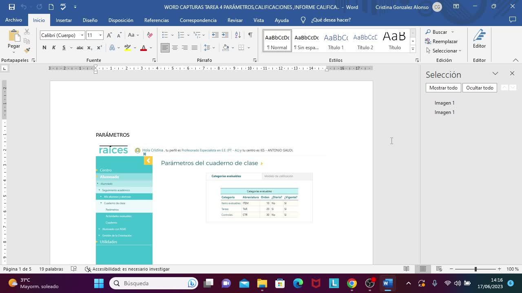Expand the font size dropdown
522x293 pixels.
pos(100,35)
